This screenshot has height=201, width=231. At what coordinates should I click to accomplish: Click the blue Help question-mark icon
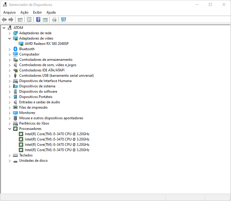[38, 19]
